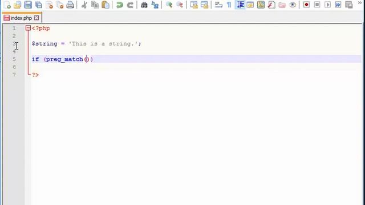Place cursor on empty line 6
This screenshot has width=365, height=205.
196,67
